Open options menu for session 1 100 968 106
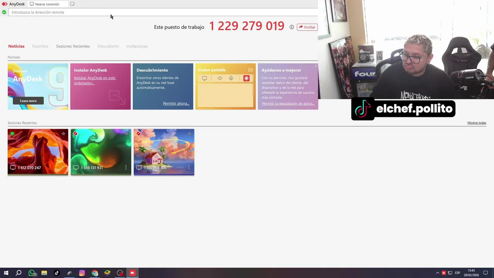 click(189, 168)
